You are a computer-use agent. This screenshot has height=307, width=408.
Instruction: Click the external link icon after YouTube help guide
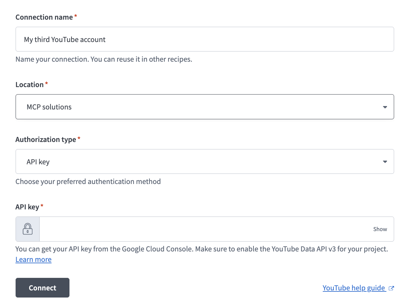tap(391, 288)
